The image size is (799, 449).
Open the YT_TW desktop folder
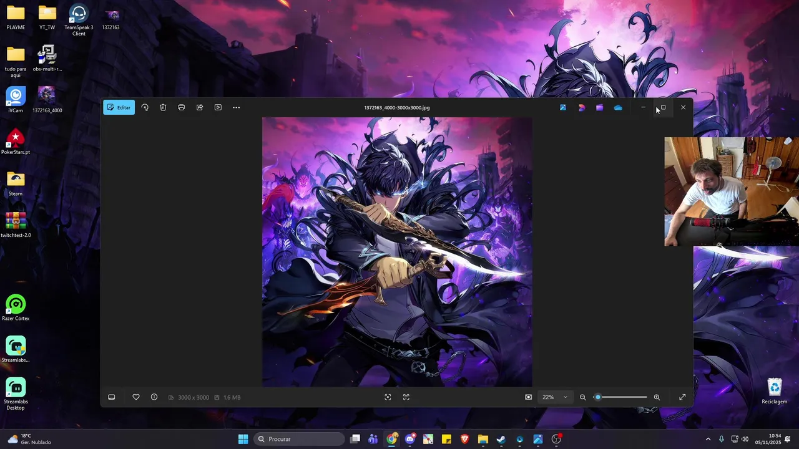click(x=47, y=17)
